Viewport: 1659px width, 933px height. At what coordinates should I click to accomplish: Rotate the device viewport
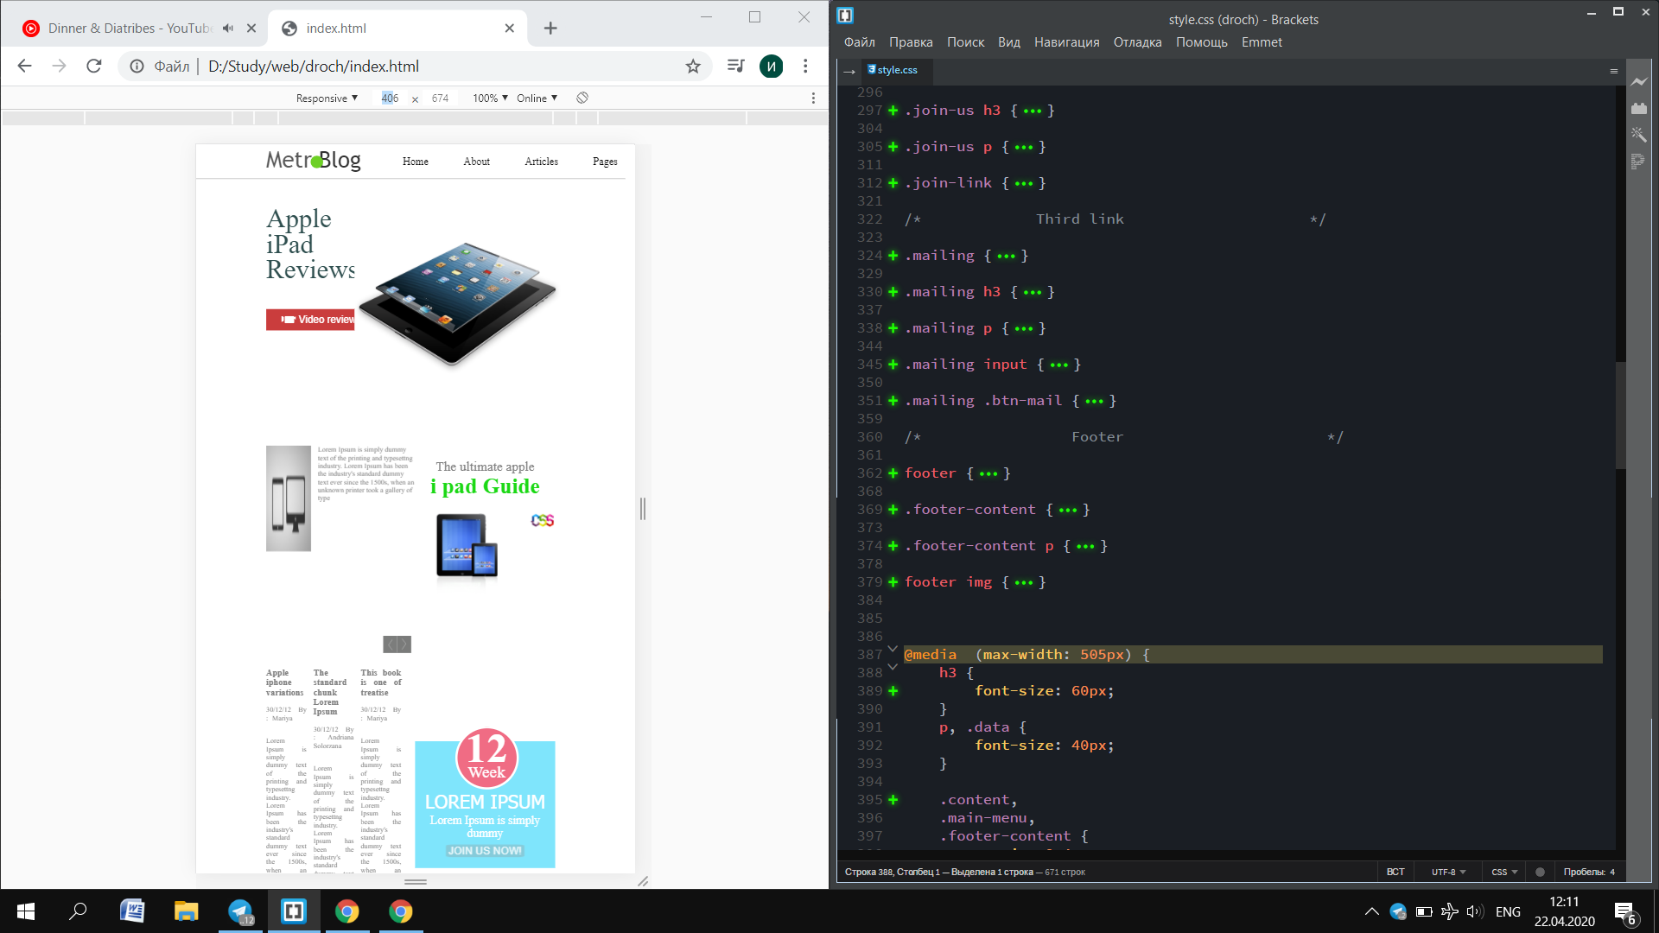click(582, 98)
